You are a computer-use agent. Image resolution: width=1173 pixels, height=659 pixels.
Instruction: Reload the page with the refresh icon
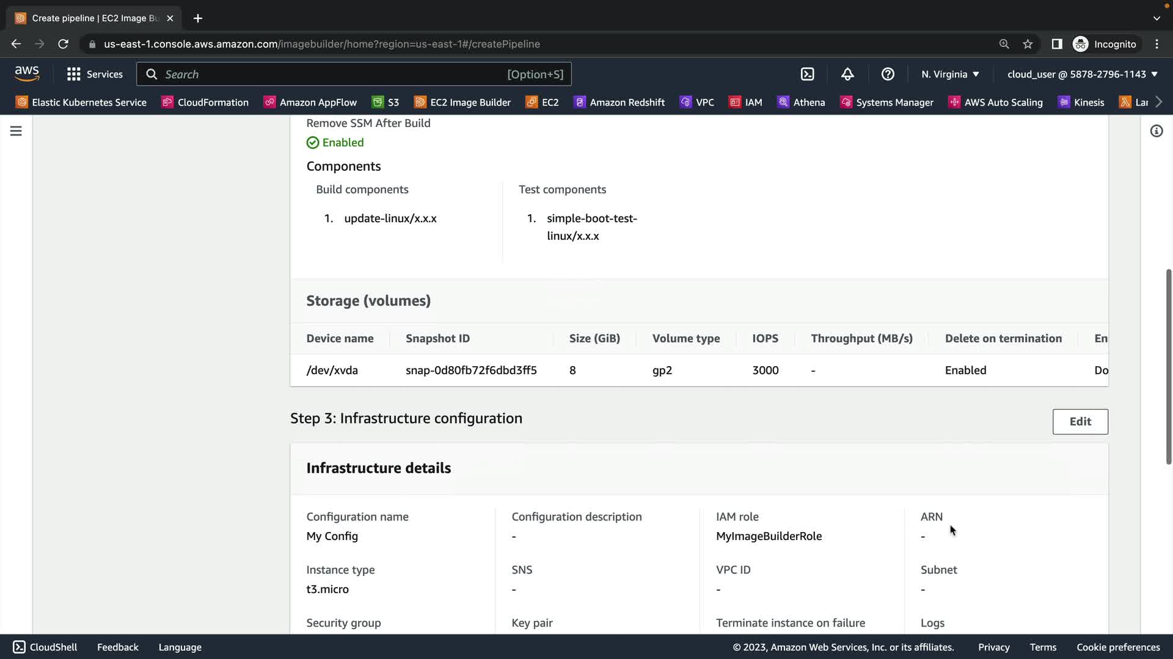(x=63, y=44)
